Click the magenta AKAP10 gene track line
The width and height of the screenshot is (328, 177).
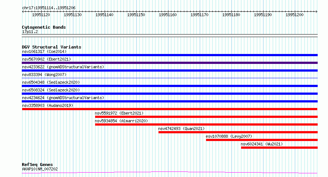click(x=170, y=173)
